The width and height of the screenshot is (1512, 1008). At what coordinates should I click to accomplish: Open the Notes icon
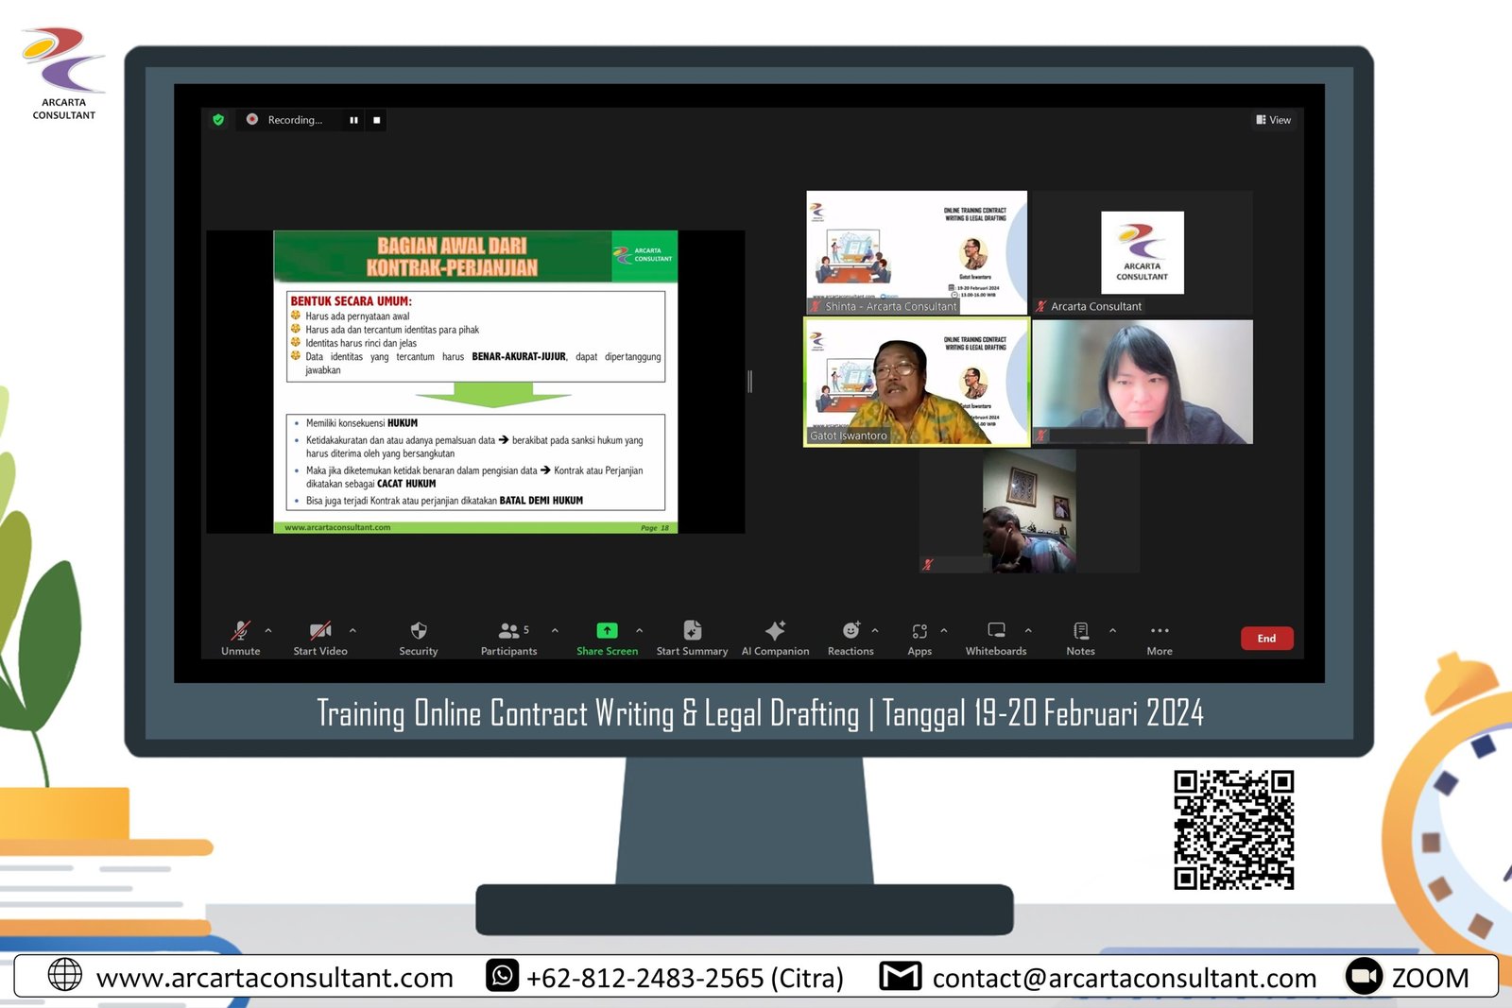click(1081, 631)
